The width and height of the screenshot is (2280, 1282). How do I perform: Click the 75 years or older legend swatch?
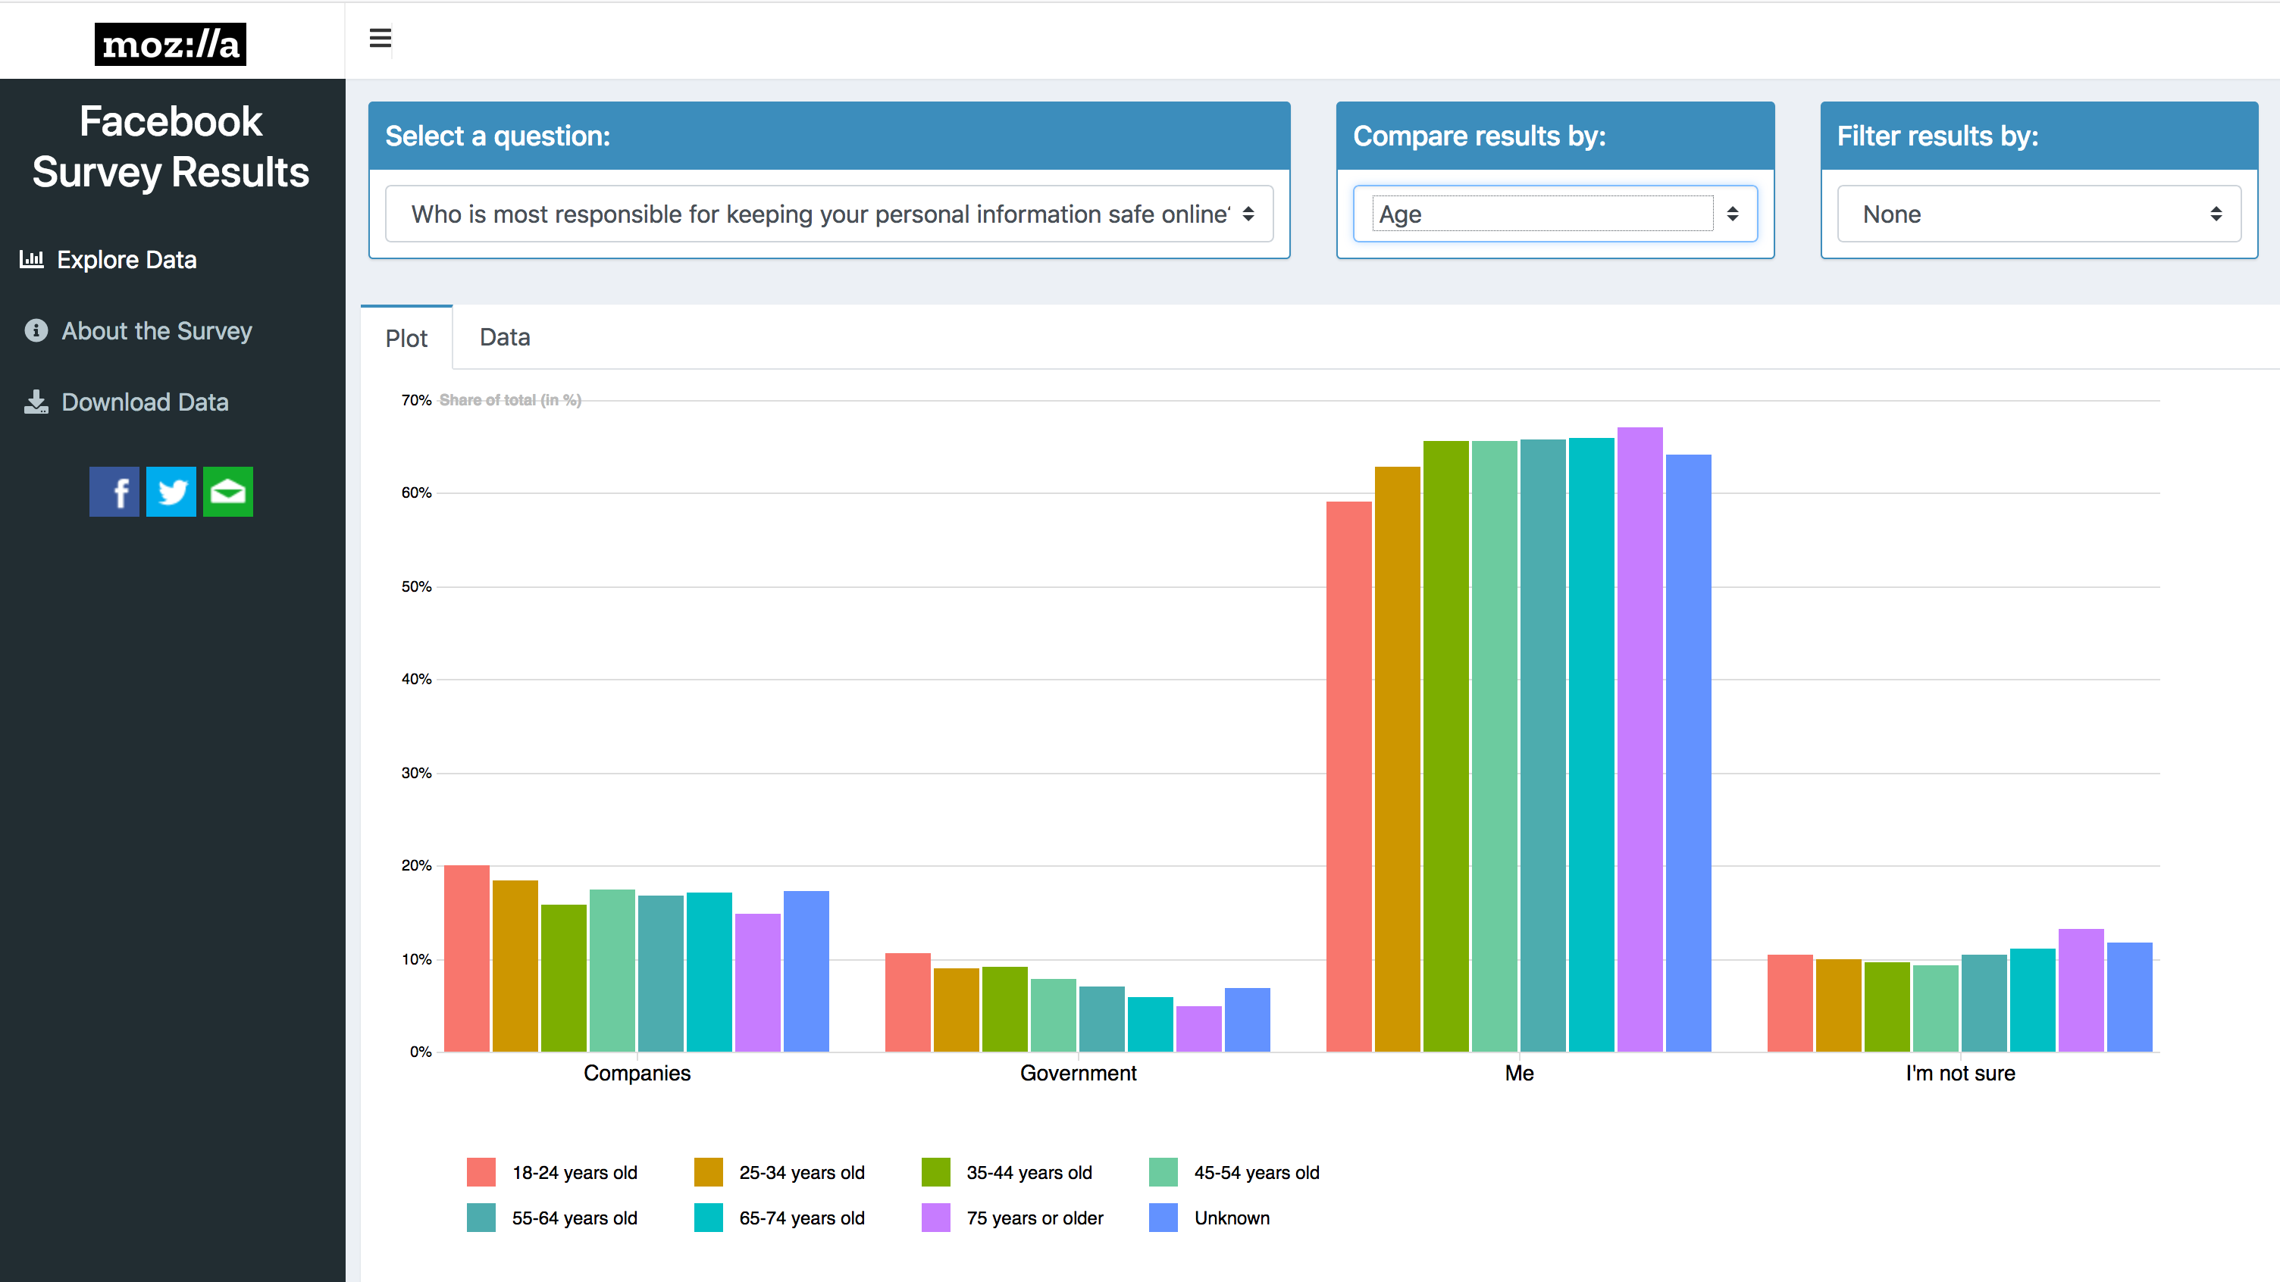935,1218
